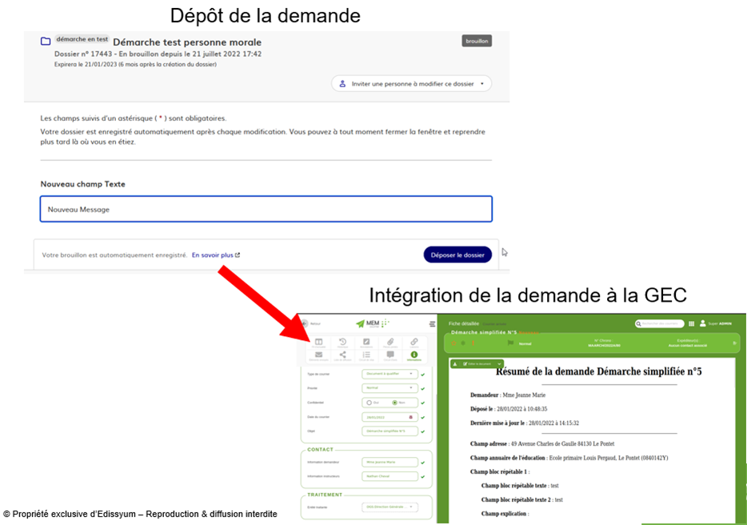Open the speech bubble notes icon
Image resolution: width=747 pixels, height=525 pixels.
point(390,355)
